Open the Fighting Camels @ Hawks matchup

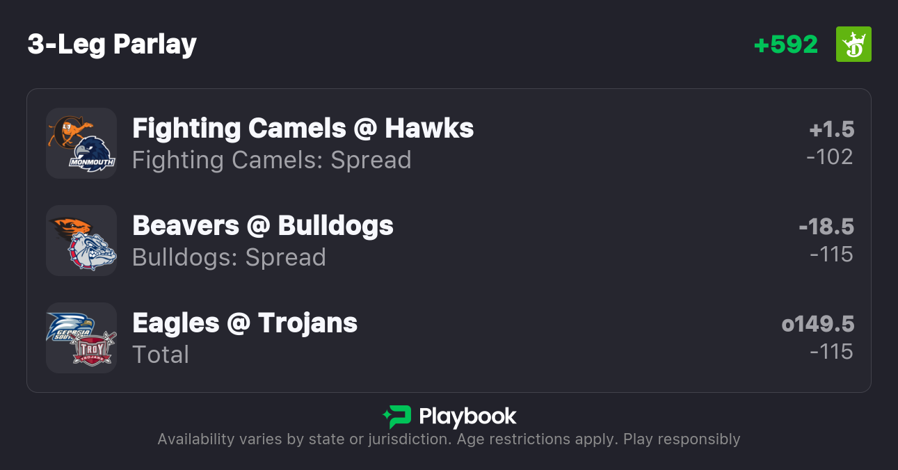click(x=303, y=129)
